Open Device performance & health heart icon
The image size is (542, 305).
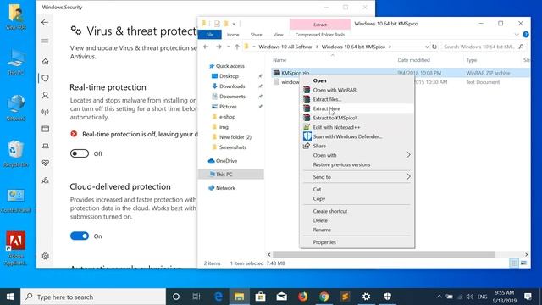(45, 163)
